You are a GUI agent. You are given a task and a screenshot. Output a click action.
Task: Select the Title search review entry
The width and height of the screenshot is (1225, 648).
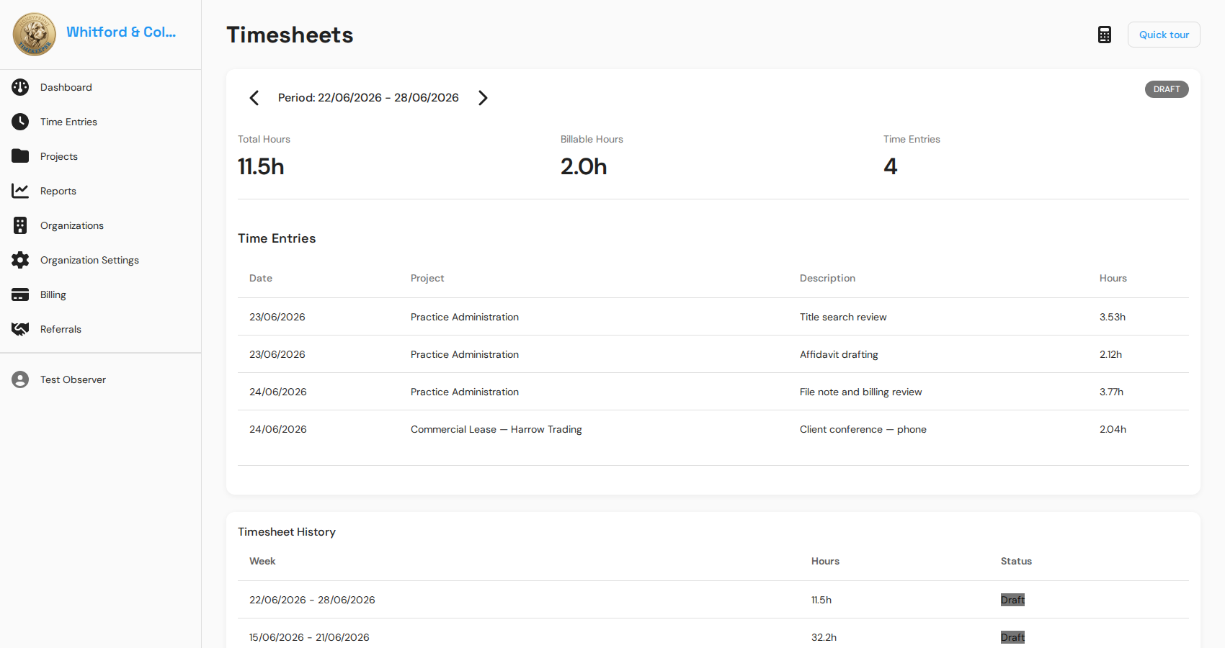point(713,317)
